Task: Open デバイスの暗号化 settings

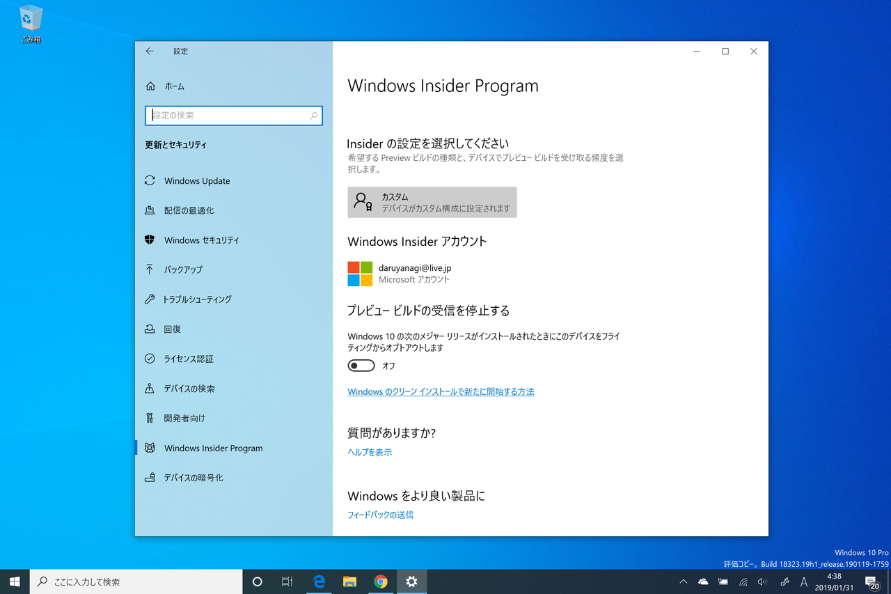Action: coord(196,477)
